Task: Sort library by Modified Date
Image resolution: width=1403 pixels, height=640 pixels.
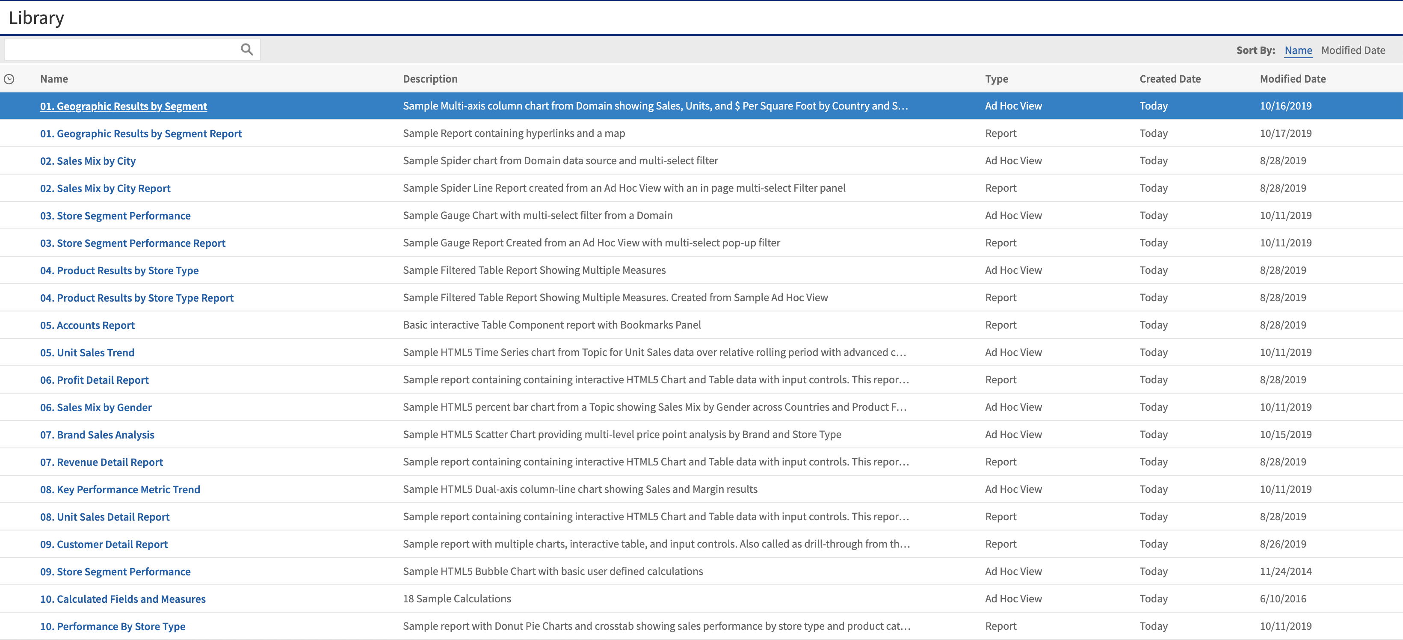Action: [1353, 50]
